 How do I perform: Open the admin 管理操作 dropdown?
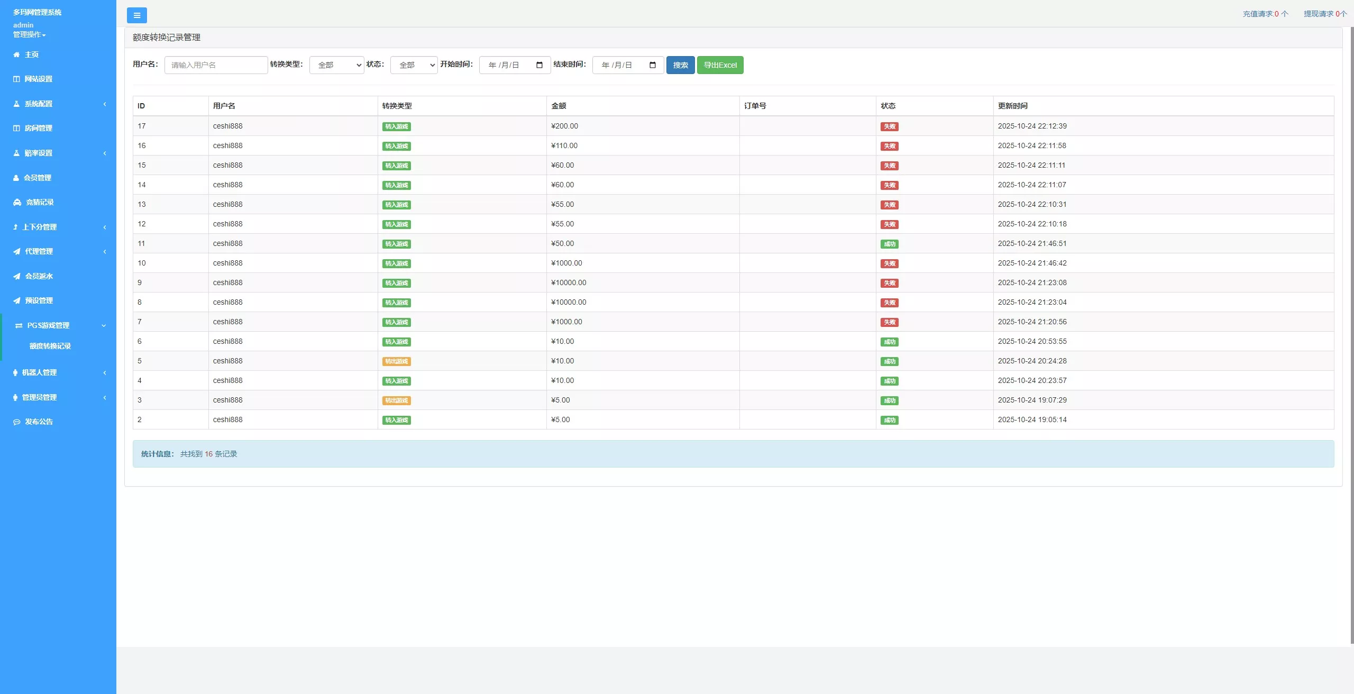(29, 35)
